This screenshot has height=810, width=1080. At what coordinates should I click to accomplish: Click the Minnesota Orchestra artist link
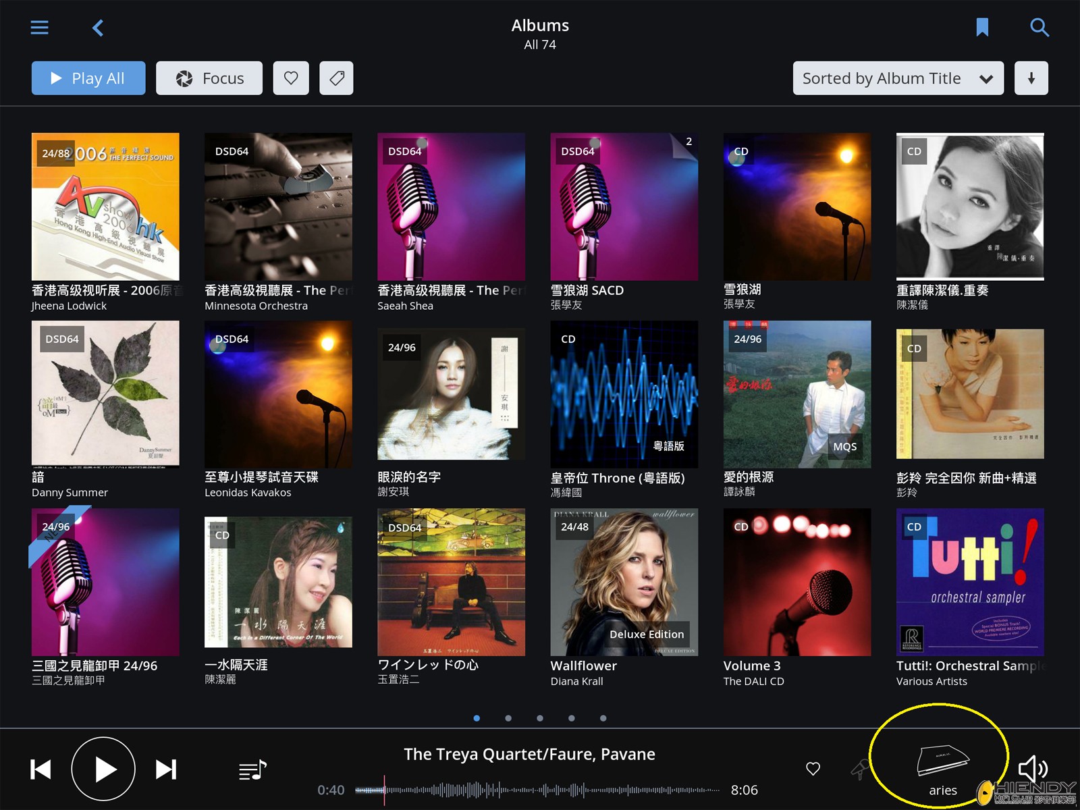click(256, 306)
